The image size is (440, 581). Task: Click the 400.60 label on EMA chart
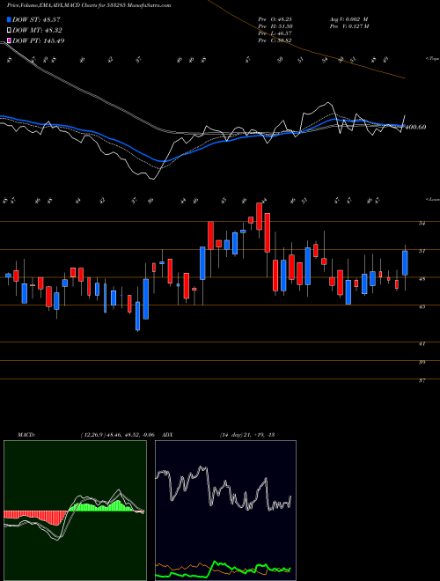pos(416,127)
